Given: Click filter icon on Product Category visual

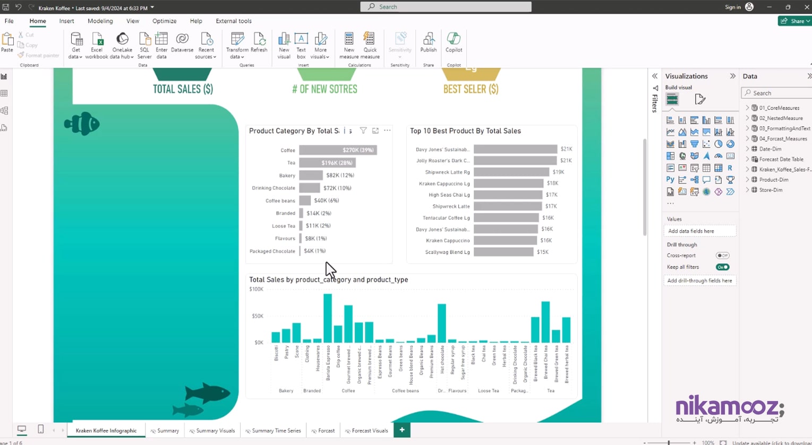Looking at the screenshot, I should click(x=363, y=130).
